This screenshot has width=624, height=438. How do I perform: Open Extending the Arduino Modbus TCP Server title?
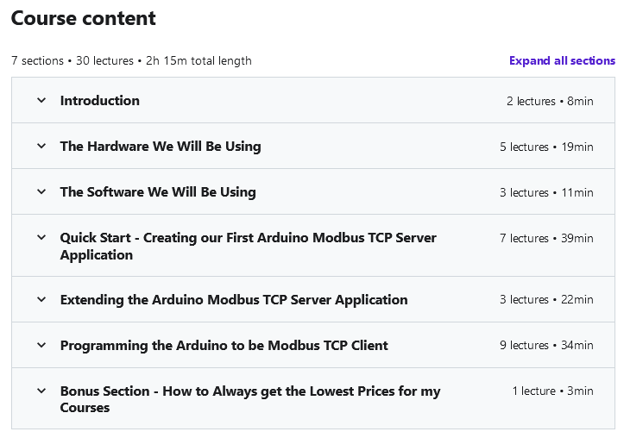click(234, 300)
